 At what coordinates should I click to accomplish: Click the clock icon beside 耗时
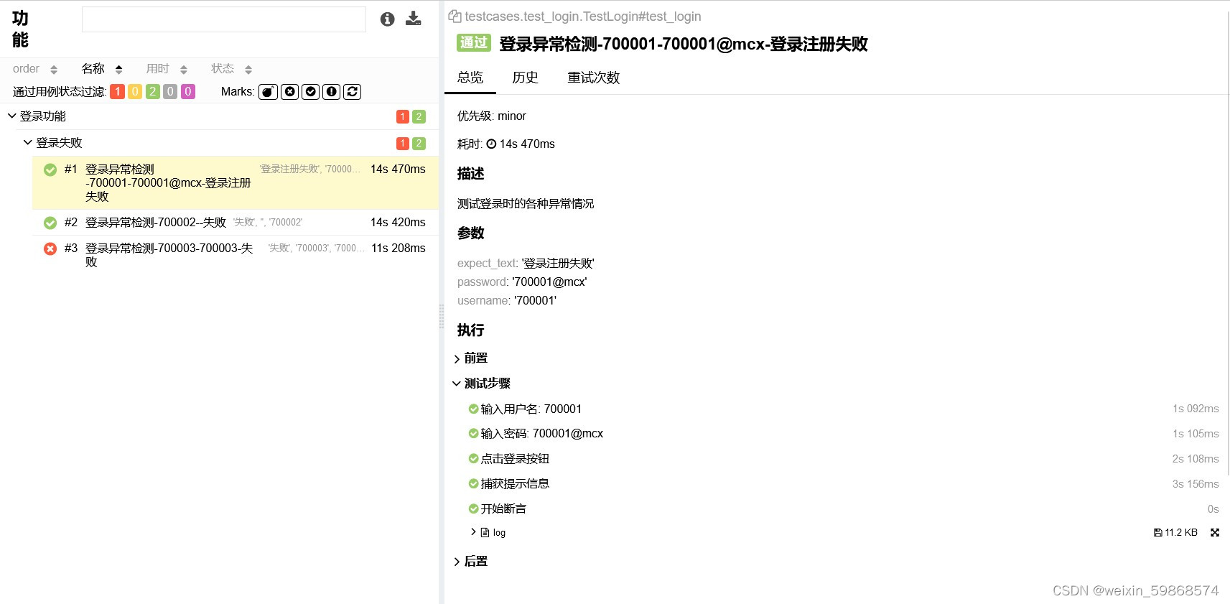pyautogui.click(x=491, y=144)
